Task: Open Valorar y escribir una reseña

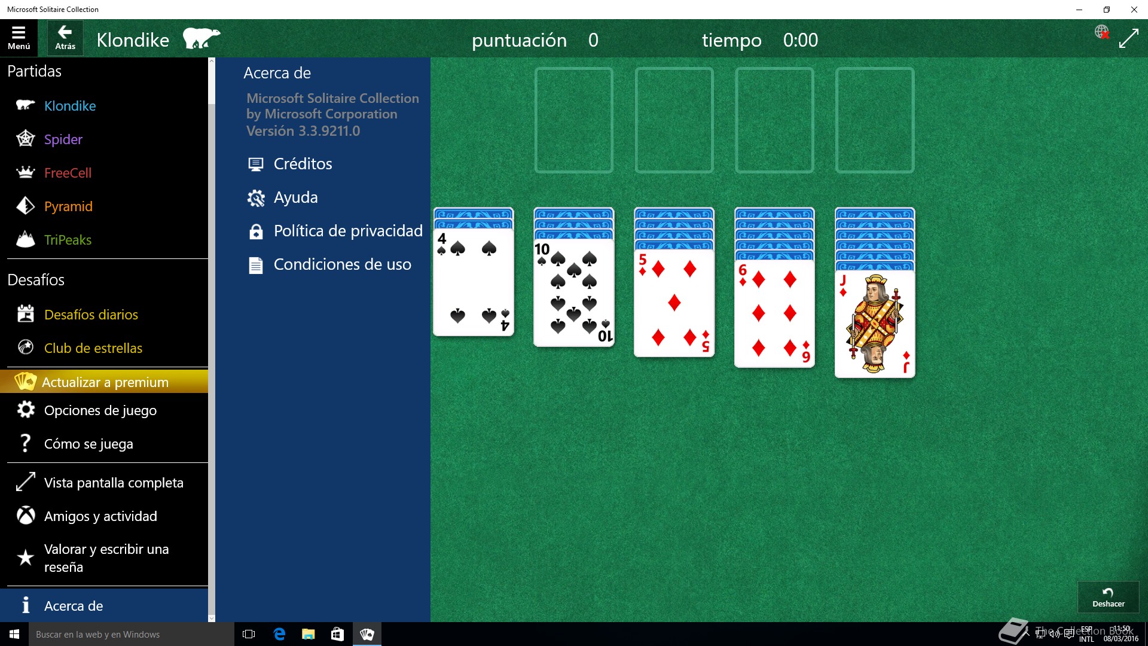Action: [x=104, y=558]
